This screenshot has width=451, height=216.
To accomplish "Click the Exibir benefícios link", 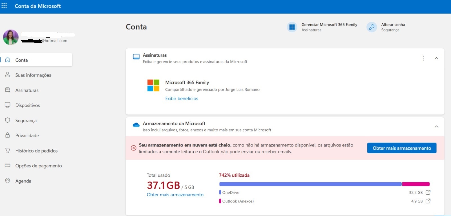I will (182, 98).
